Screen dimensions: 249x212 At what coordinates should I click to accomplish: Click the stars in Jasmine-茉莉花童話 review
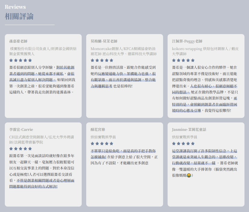[183, 144]
